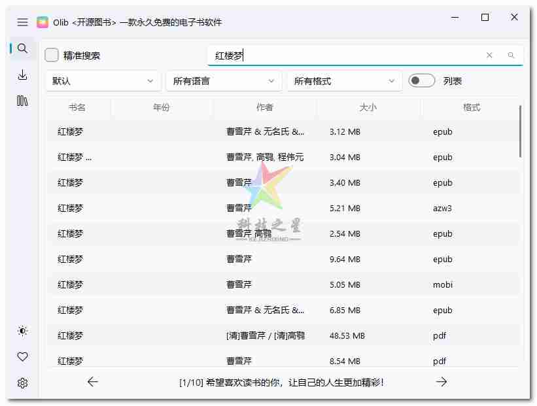The image size is (537, 406).
Task: Go to previous page arrow
Action: click(x=93, y=382)
